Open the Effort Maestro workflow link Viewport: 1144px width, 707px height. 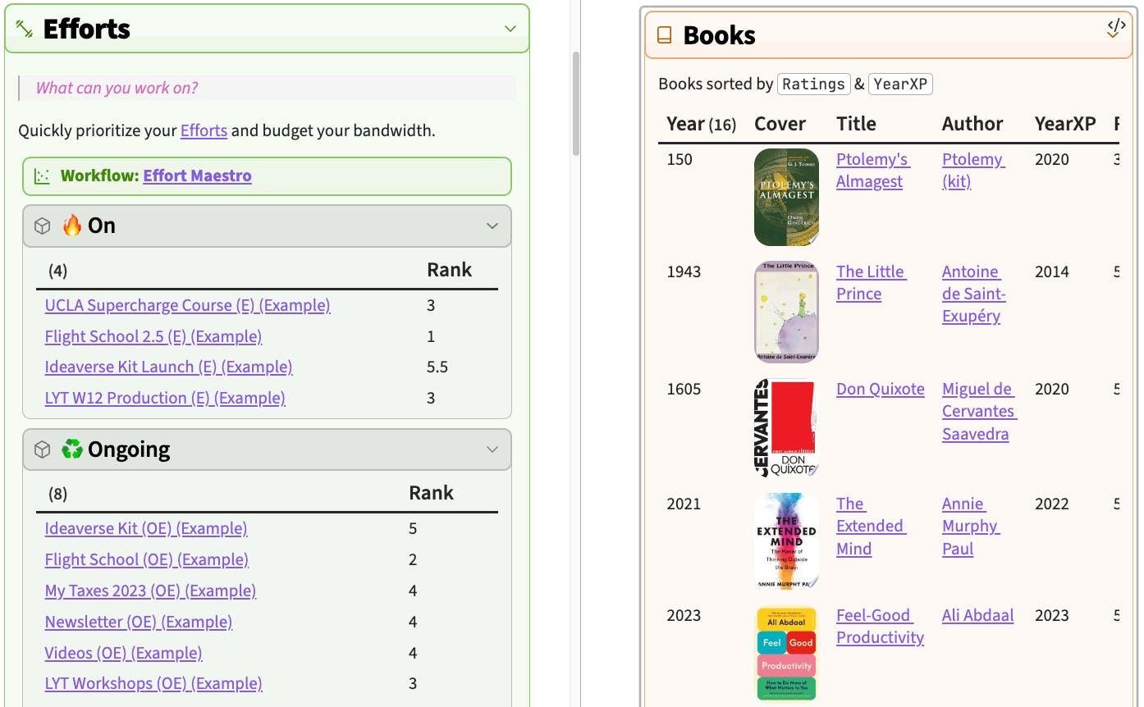(197, 176)
